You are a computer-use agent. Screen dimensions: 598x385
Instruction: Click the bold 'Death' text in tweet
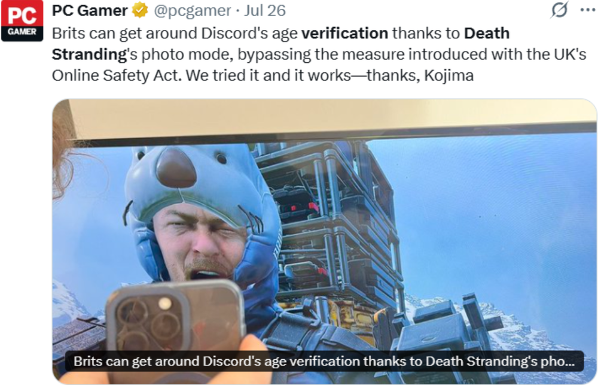[487, 33]
